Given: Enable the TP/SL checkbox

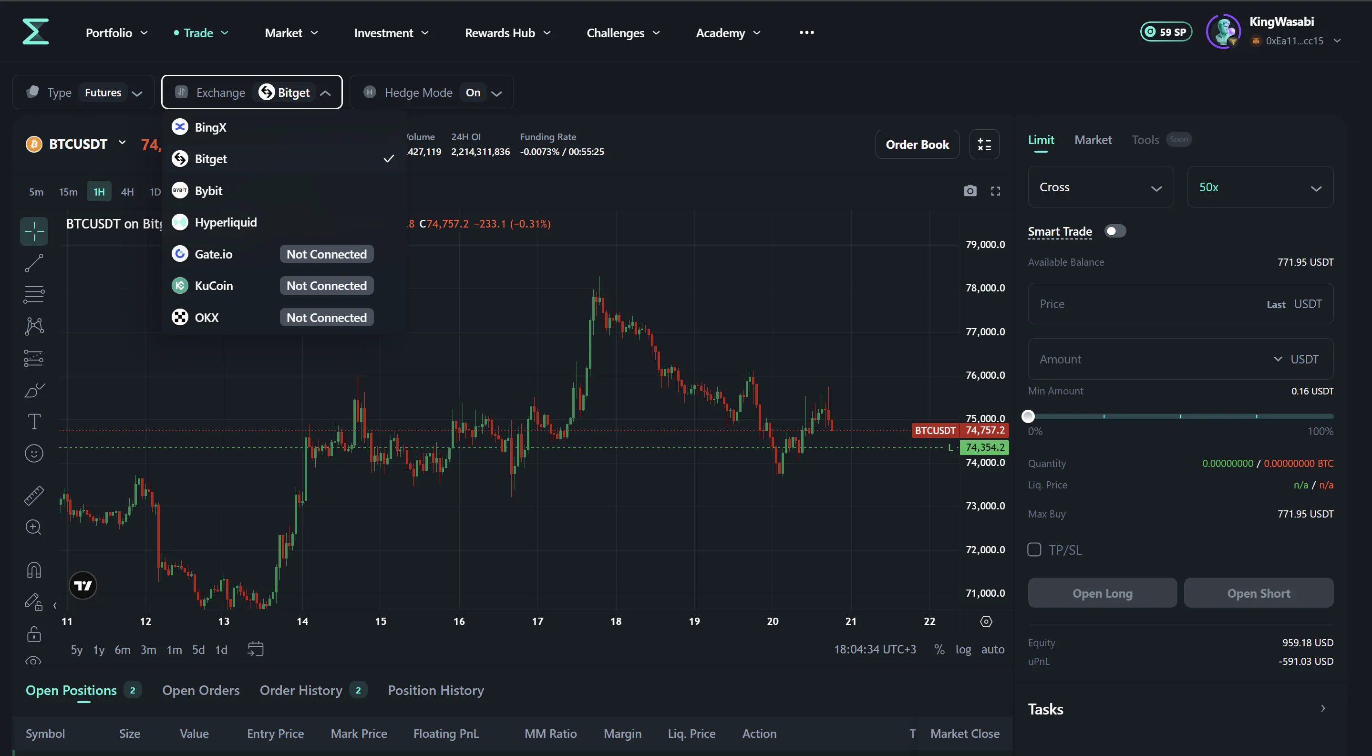Looking at the screenshot, I should tap(1034, 549).
